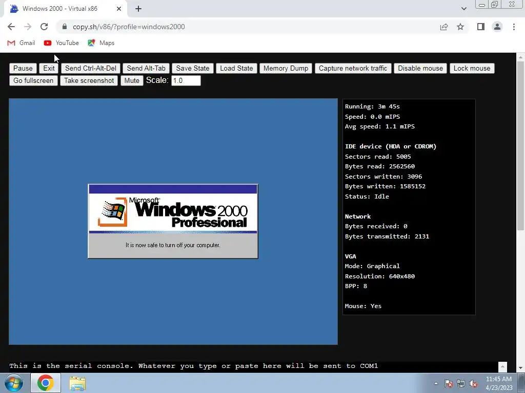The image size is (525, 393).
Task: Mute the emulator sound
Action: pyautogui.click(x=132, y=80)
